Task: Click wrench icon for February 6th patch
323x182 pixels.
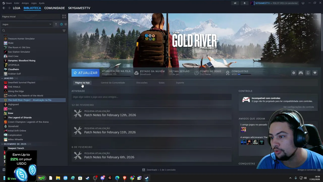Action: (78, 155)
